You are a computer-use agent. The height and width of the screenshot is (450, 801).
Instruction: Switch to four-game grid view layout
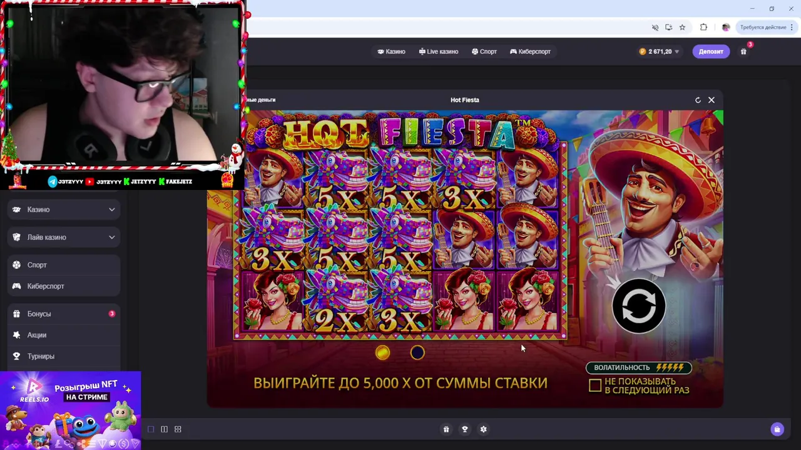[x=178, y=429]
